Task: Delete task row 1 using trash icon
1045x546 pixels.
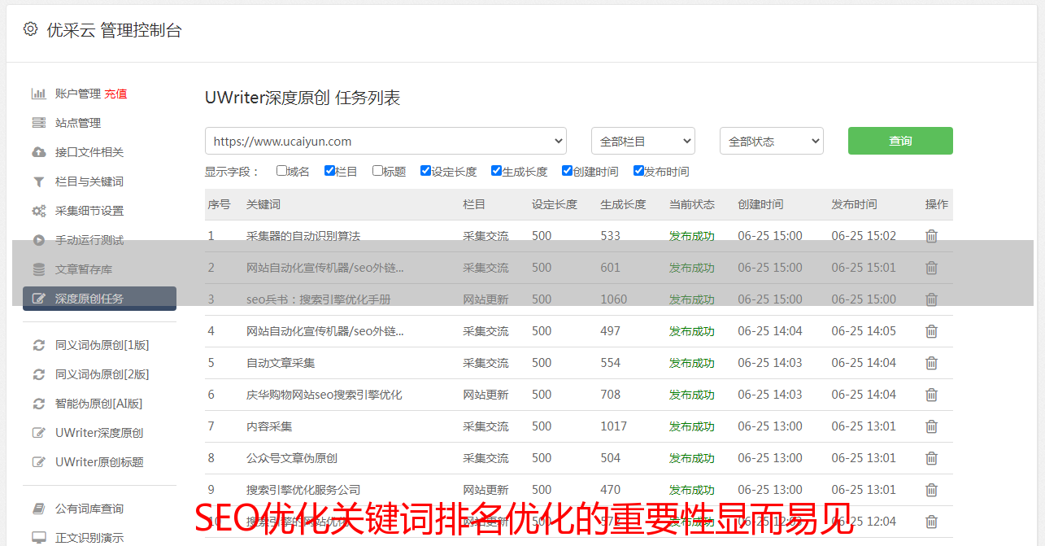Action: click(931, 236)
